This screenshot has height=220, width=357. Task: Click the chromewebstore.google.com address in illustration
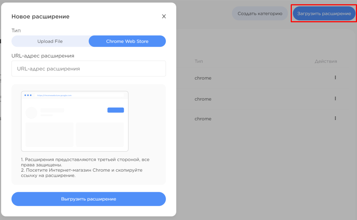tap(54, 95)
